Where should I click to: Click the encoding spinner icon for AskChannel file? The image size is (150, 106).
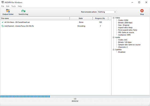click(x=3, y=26)
